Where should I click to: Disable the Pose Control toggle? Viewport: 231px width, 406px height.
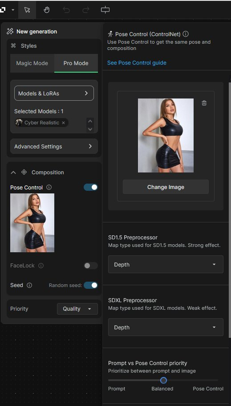(x=91, y=187)
